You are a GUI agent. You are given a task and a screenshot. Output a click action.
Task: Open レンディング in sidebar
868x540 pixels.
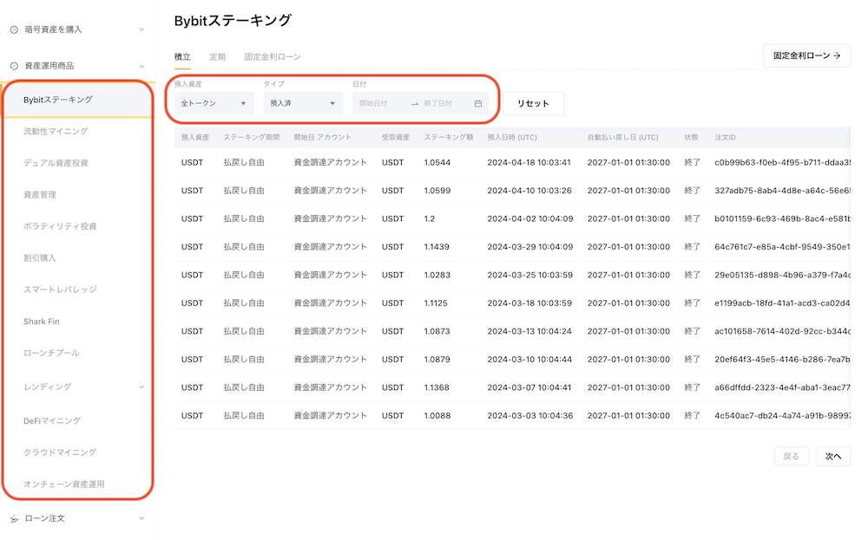tap(48, 387)
